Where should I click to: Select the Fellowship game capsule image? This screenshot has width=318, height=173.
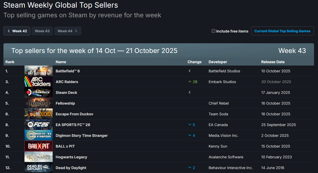(x=38, y=103)
